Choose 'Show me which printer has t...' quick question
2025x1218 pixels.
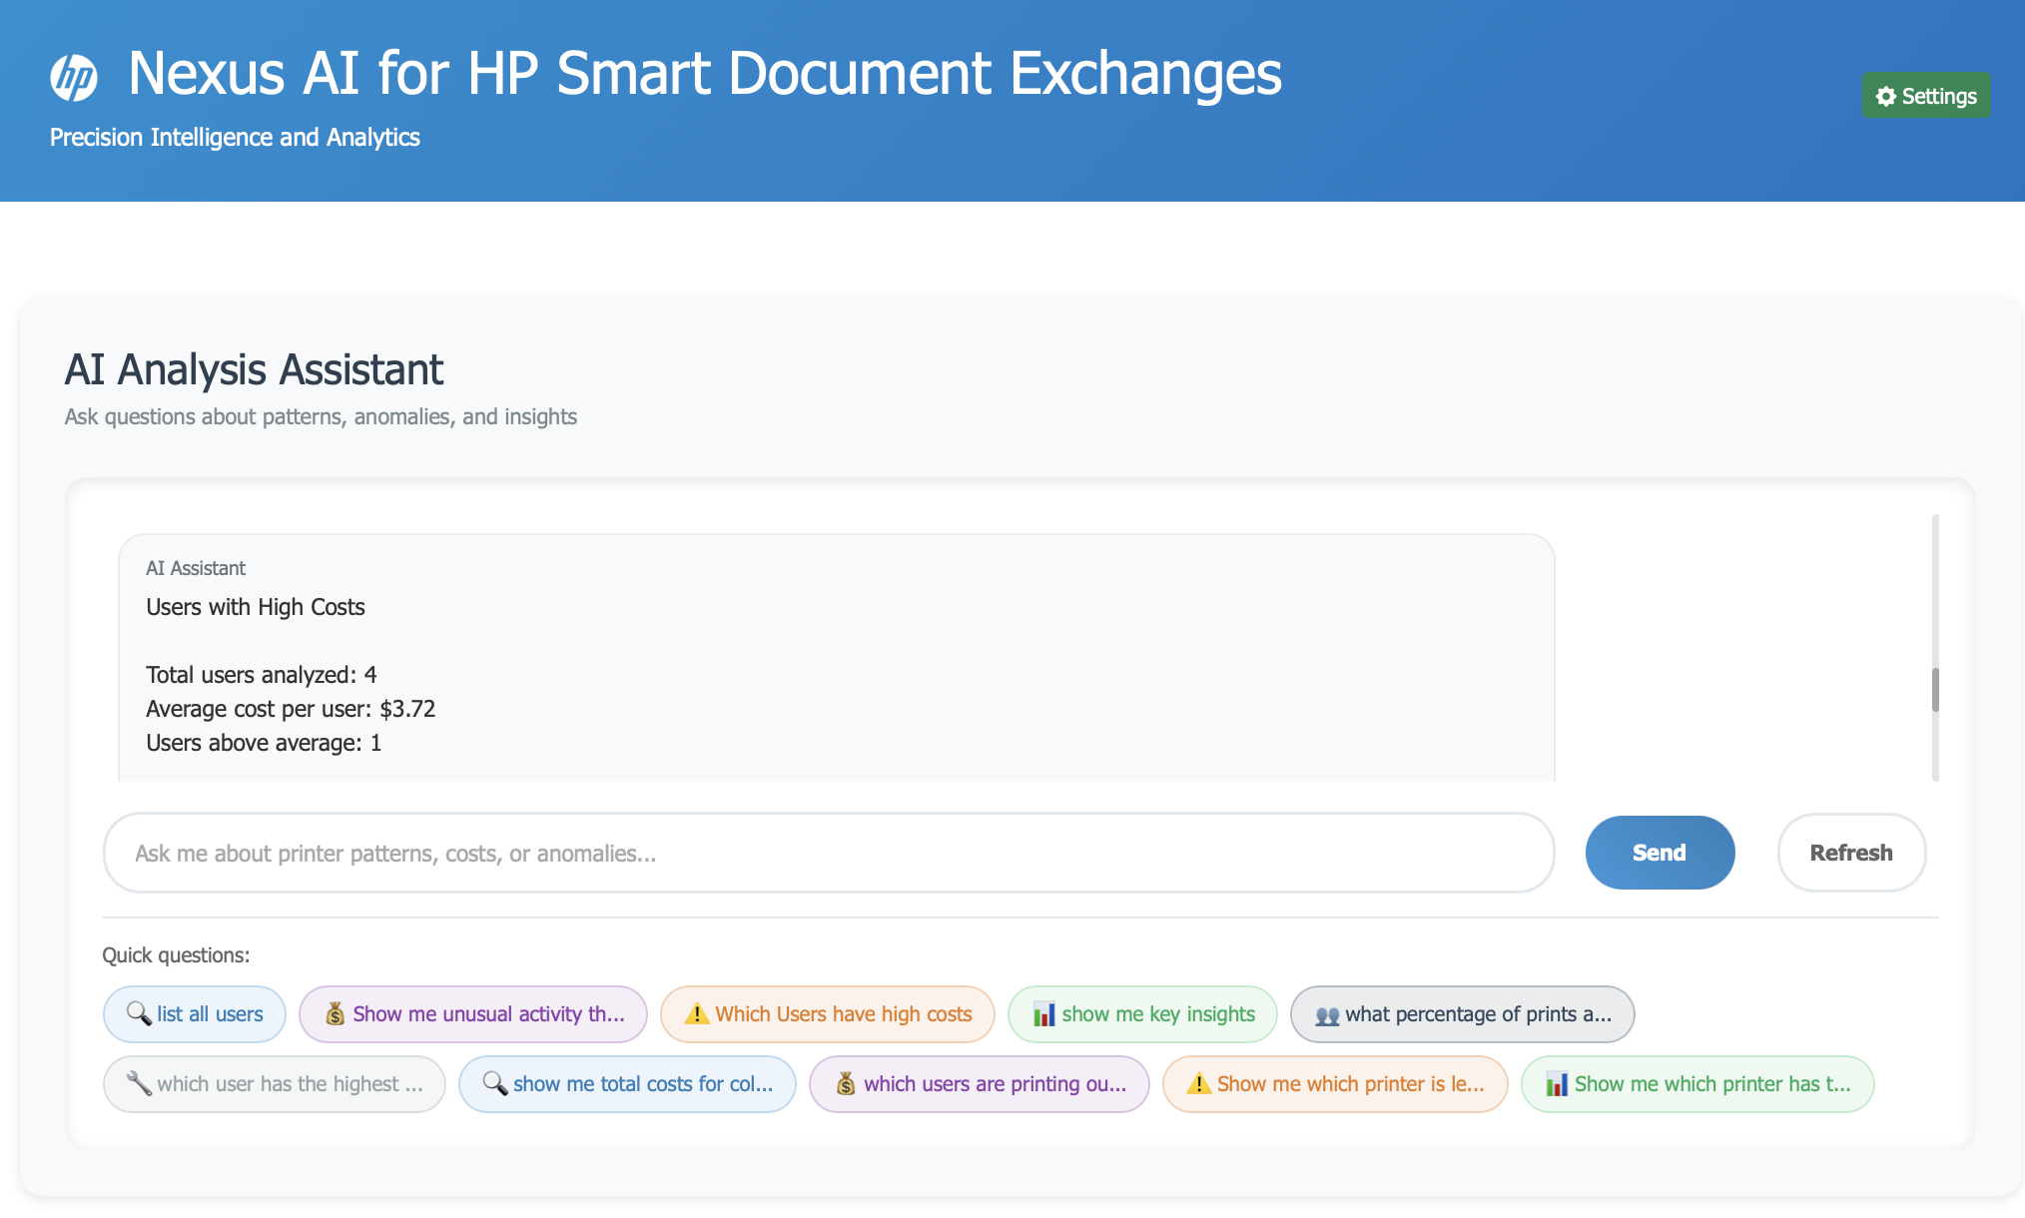[x=1697, y=1084]
